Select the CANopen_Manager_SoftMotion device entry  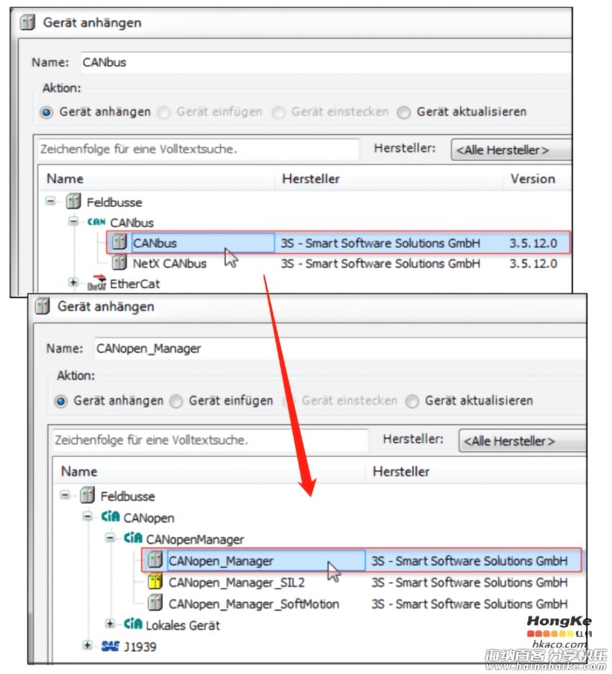[x=254, y=604]
